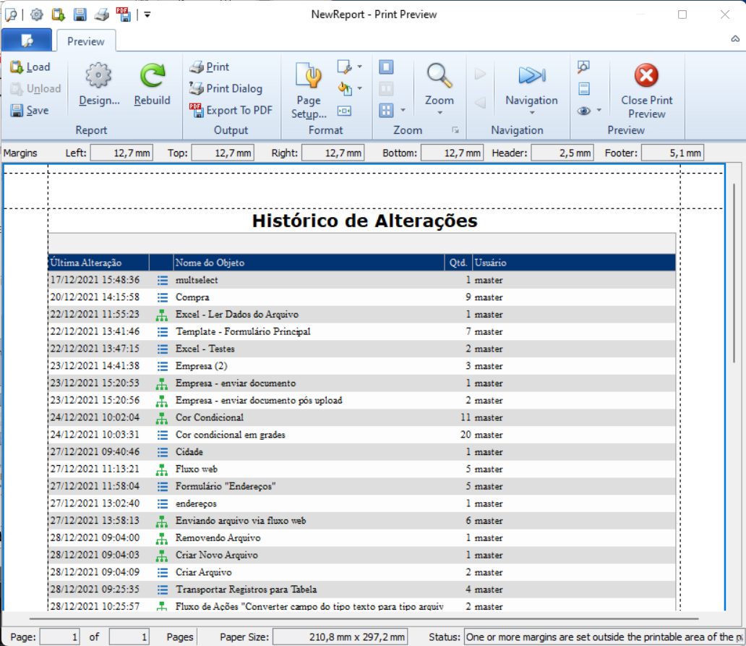Toggle the margins display icon in Format group

pyautogui.click(x=345, y=111)
